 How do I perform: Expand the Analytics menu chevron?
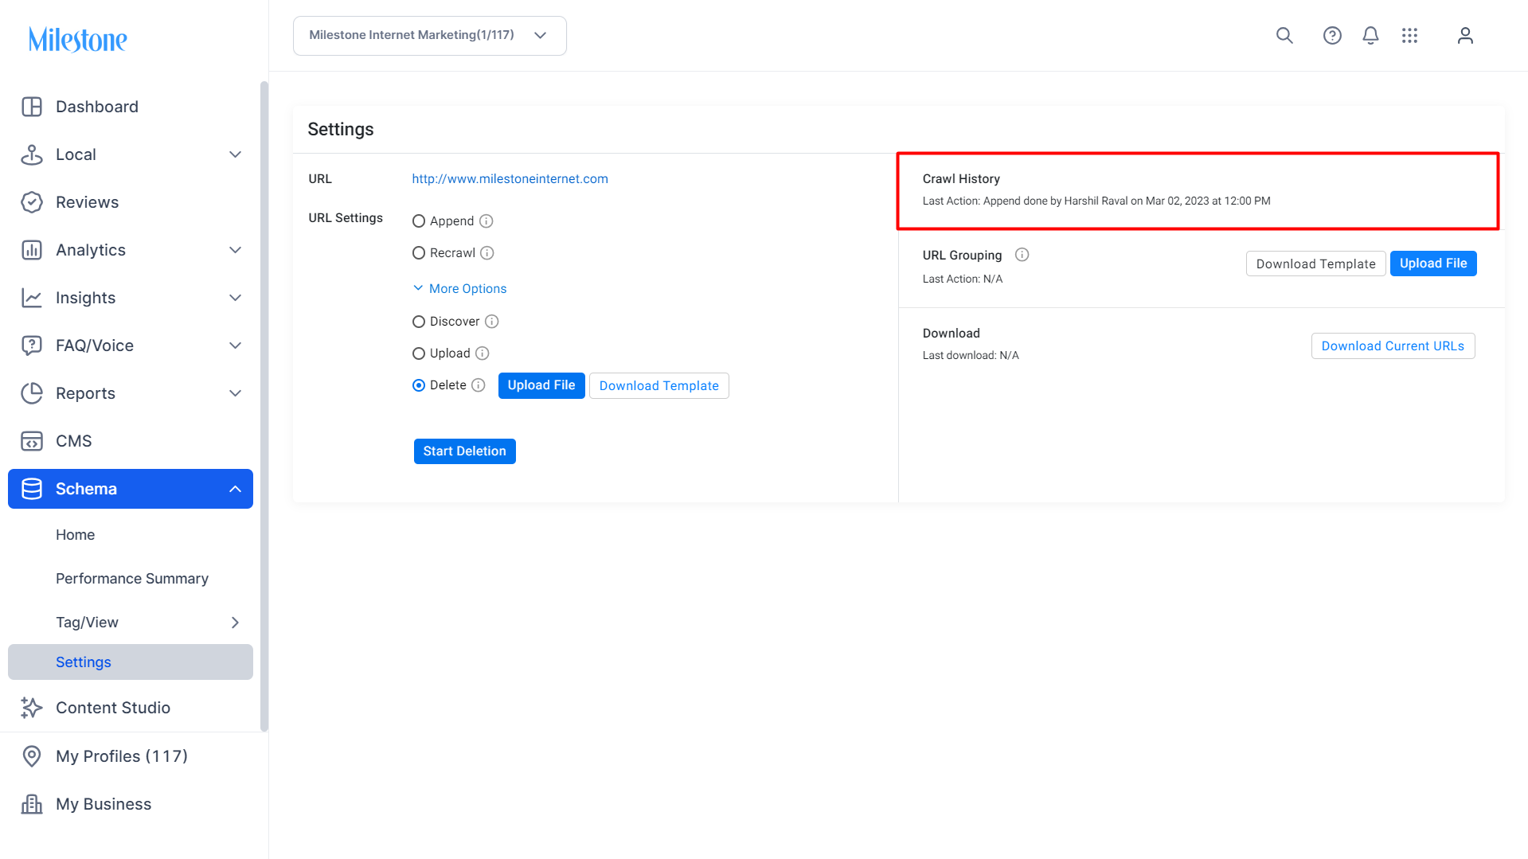point(236,250)
